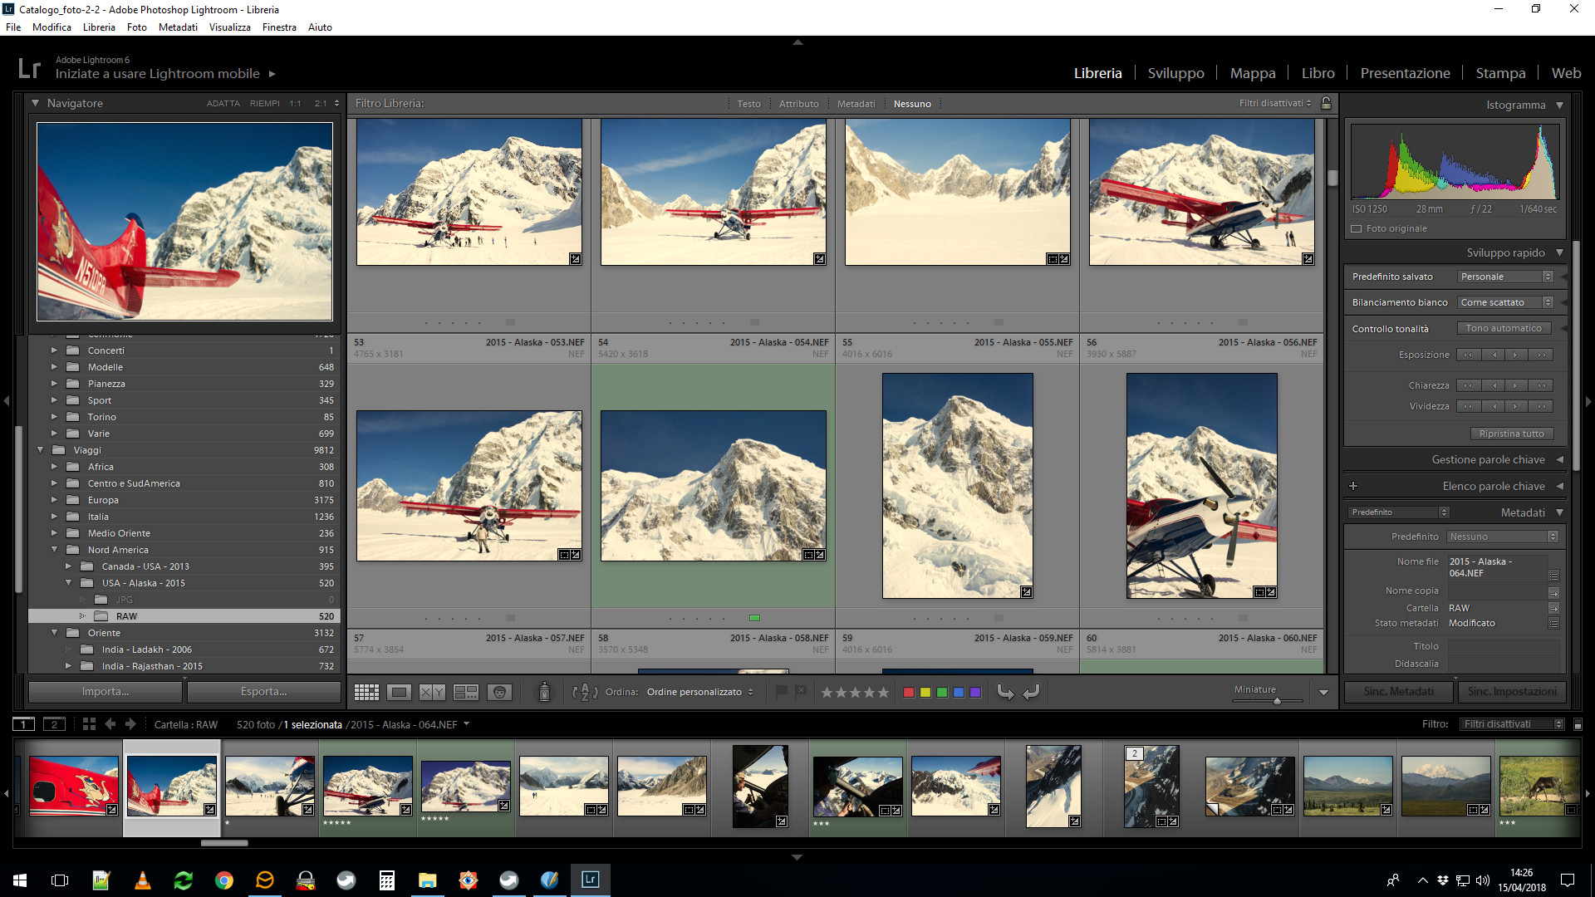Click plus icon in Elenco parole chiave
Screen dimensions: 1595x897
(x=1353, y=486)
